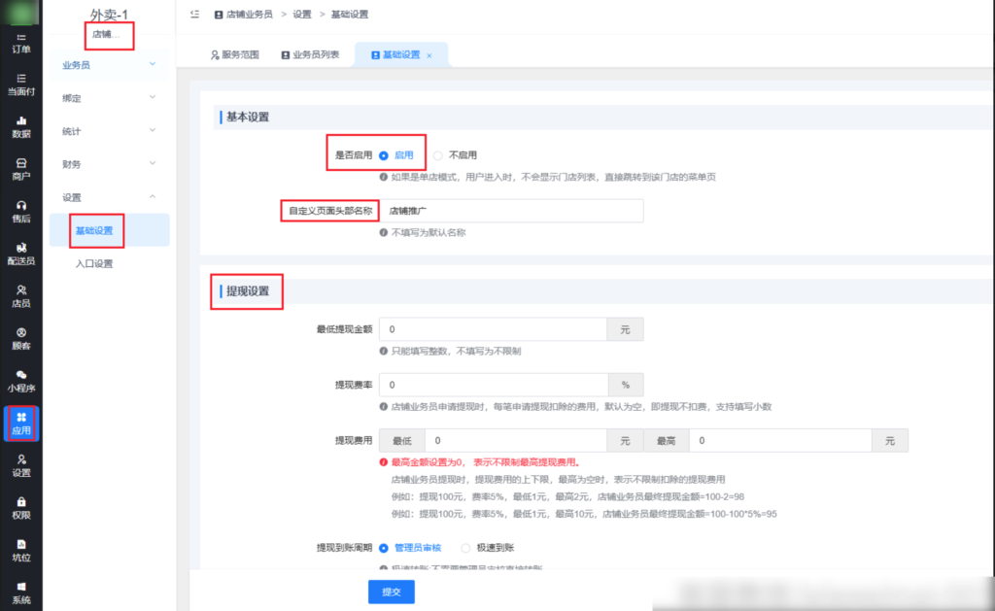The width and height of the screenshot is (995, 611).
Task: Open the 商户 panel from sidebar
Action: click(x=19, y=167)
